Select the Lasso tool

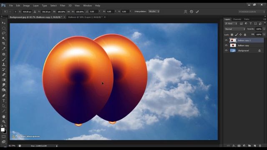(4, 33)
